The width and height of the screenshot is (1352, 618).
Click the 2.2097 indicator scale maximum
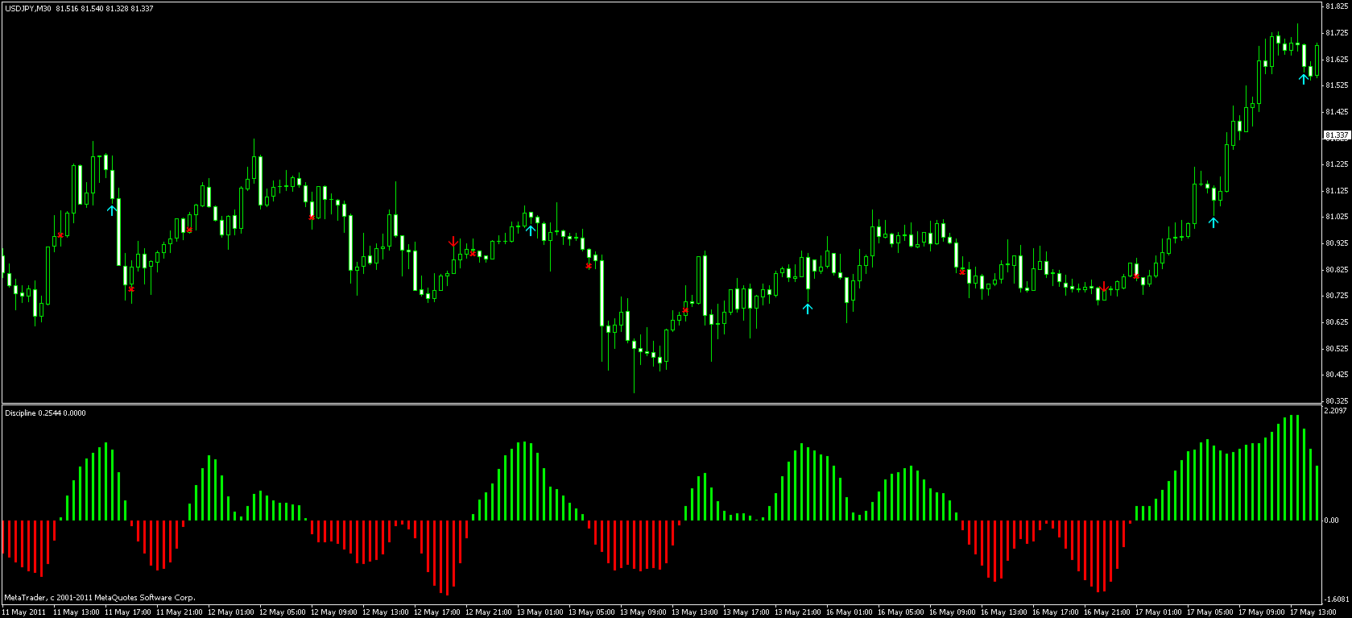(x=1335, y=412)
